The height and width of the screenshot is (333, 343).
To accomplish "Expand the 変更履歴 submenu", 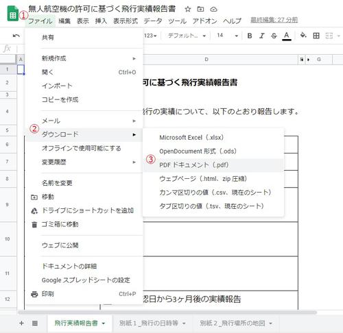I will [84, 162].
